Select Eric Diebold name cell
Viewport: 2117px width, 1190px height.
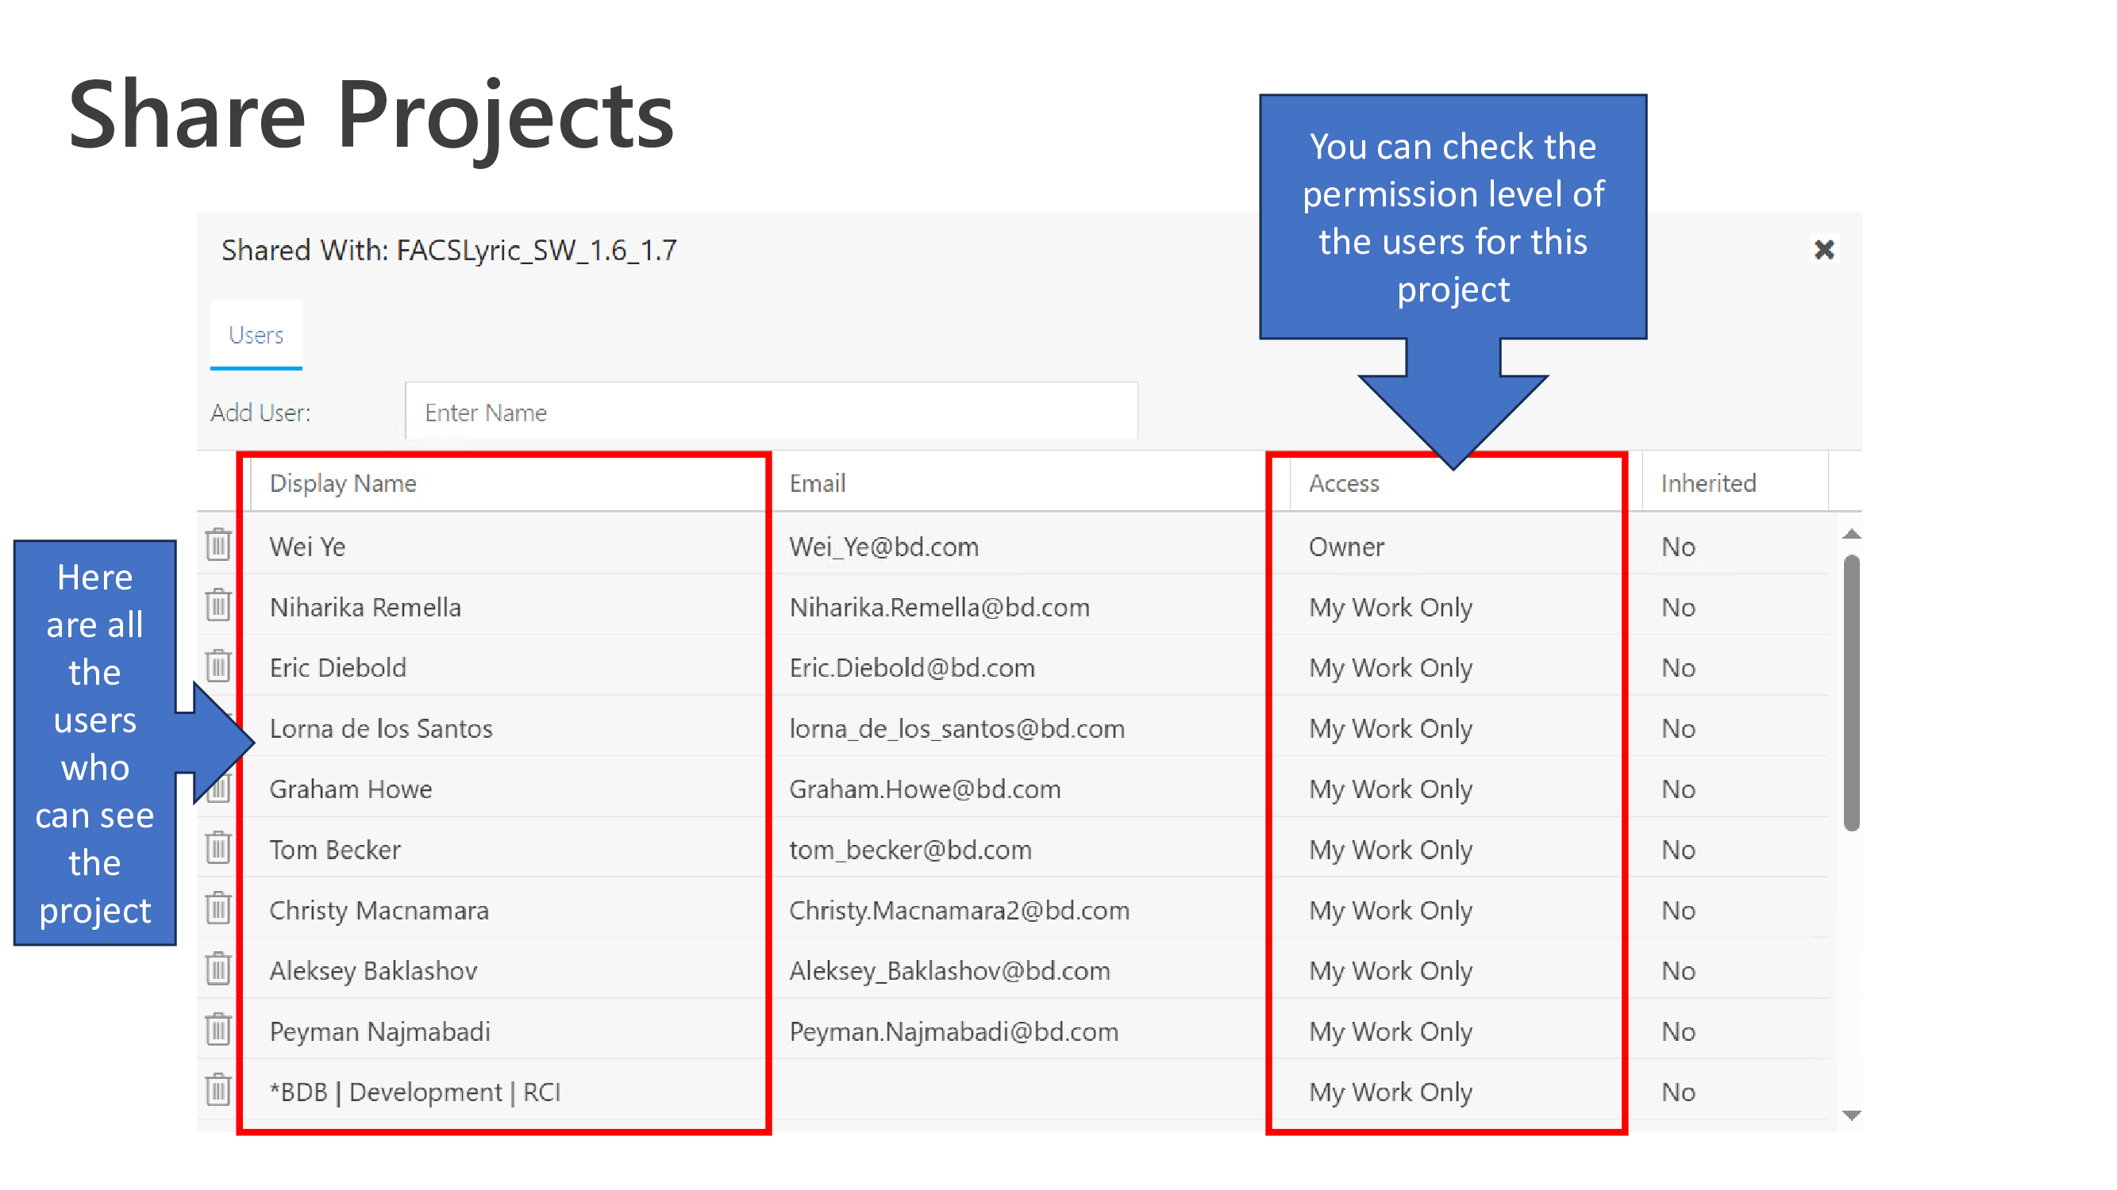[338, 668]
